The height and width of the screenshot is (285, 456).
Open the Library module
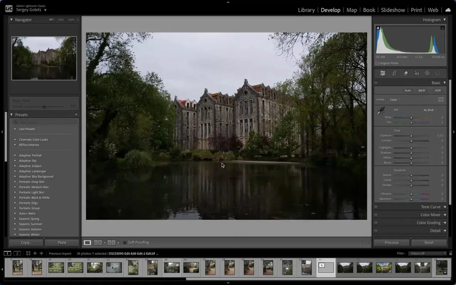tap(306, 10)
